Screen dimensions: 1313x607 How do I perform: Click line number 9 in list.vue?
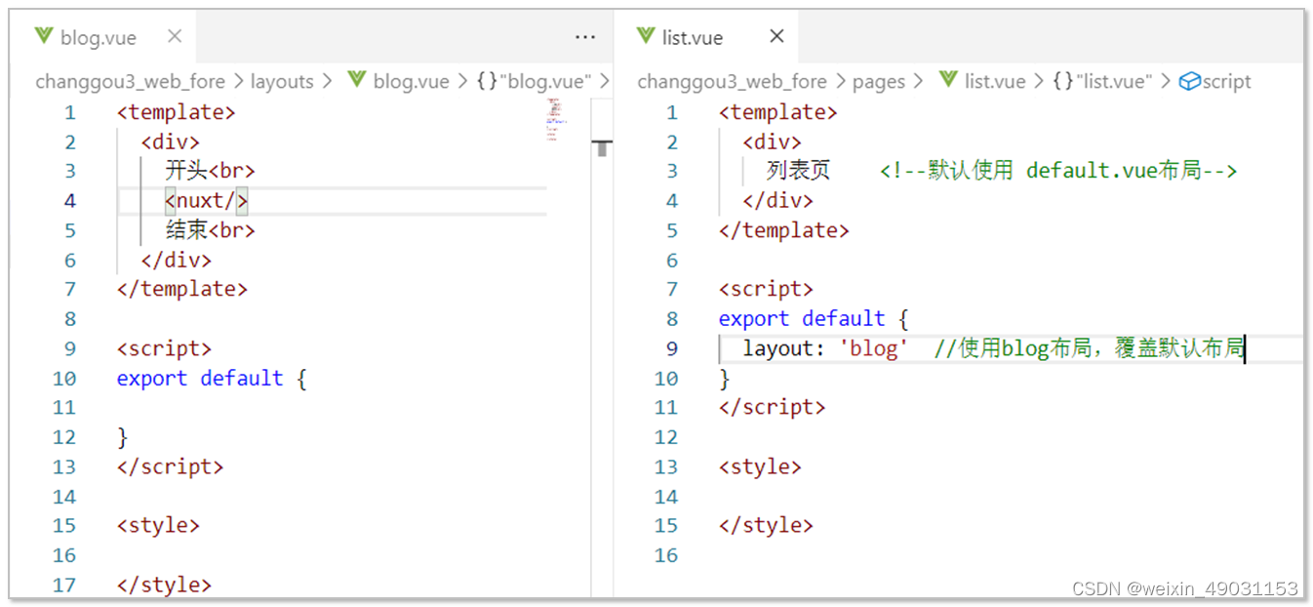tap(671, 348)
